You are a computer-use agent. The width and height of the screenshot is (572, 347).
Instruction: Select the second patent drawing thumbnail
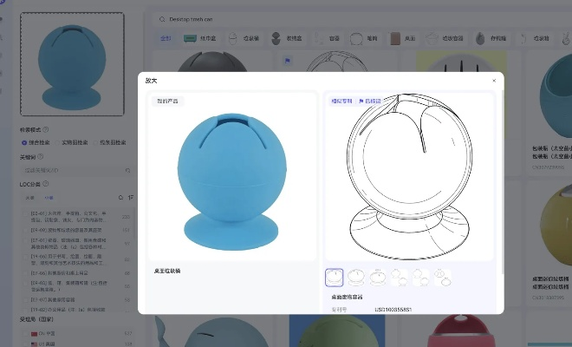pos(356,277)
